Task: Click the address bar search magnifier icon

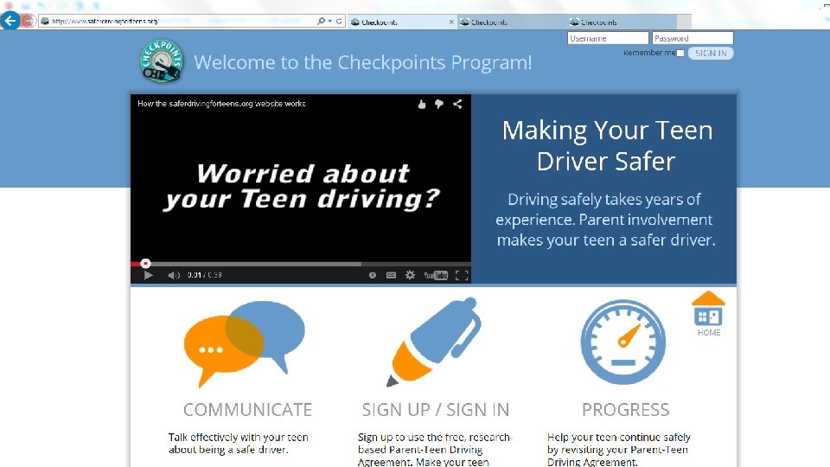Action: click(321, 21)
